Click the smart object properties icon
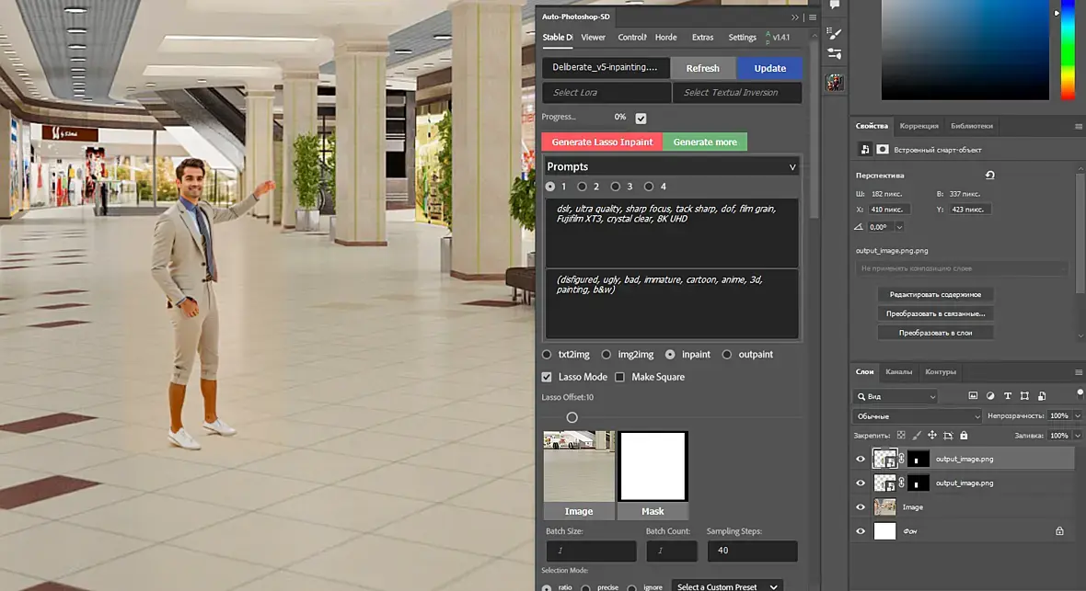 [865, 150]
